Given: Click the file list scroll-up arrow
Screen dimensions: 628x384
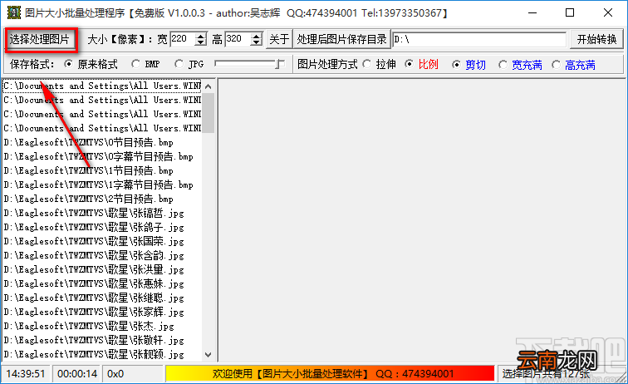Looking at the screenshot, I should (x=208, y=86).
